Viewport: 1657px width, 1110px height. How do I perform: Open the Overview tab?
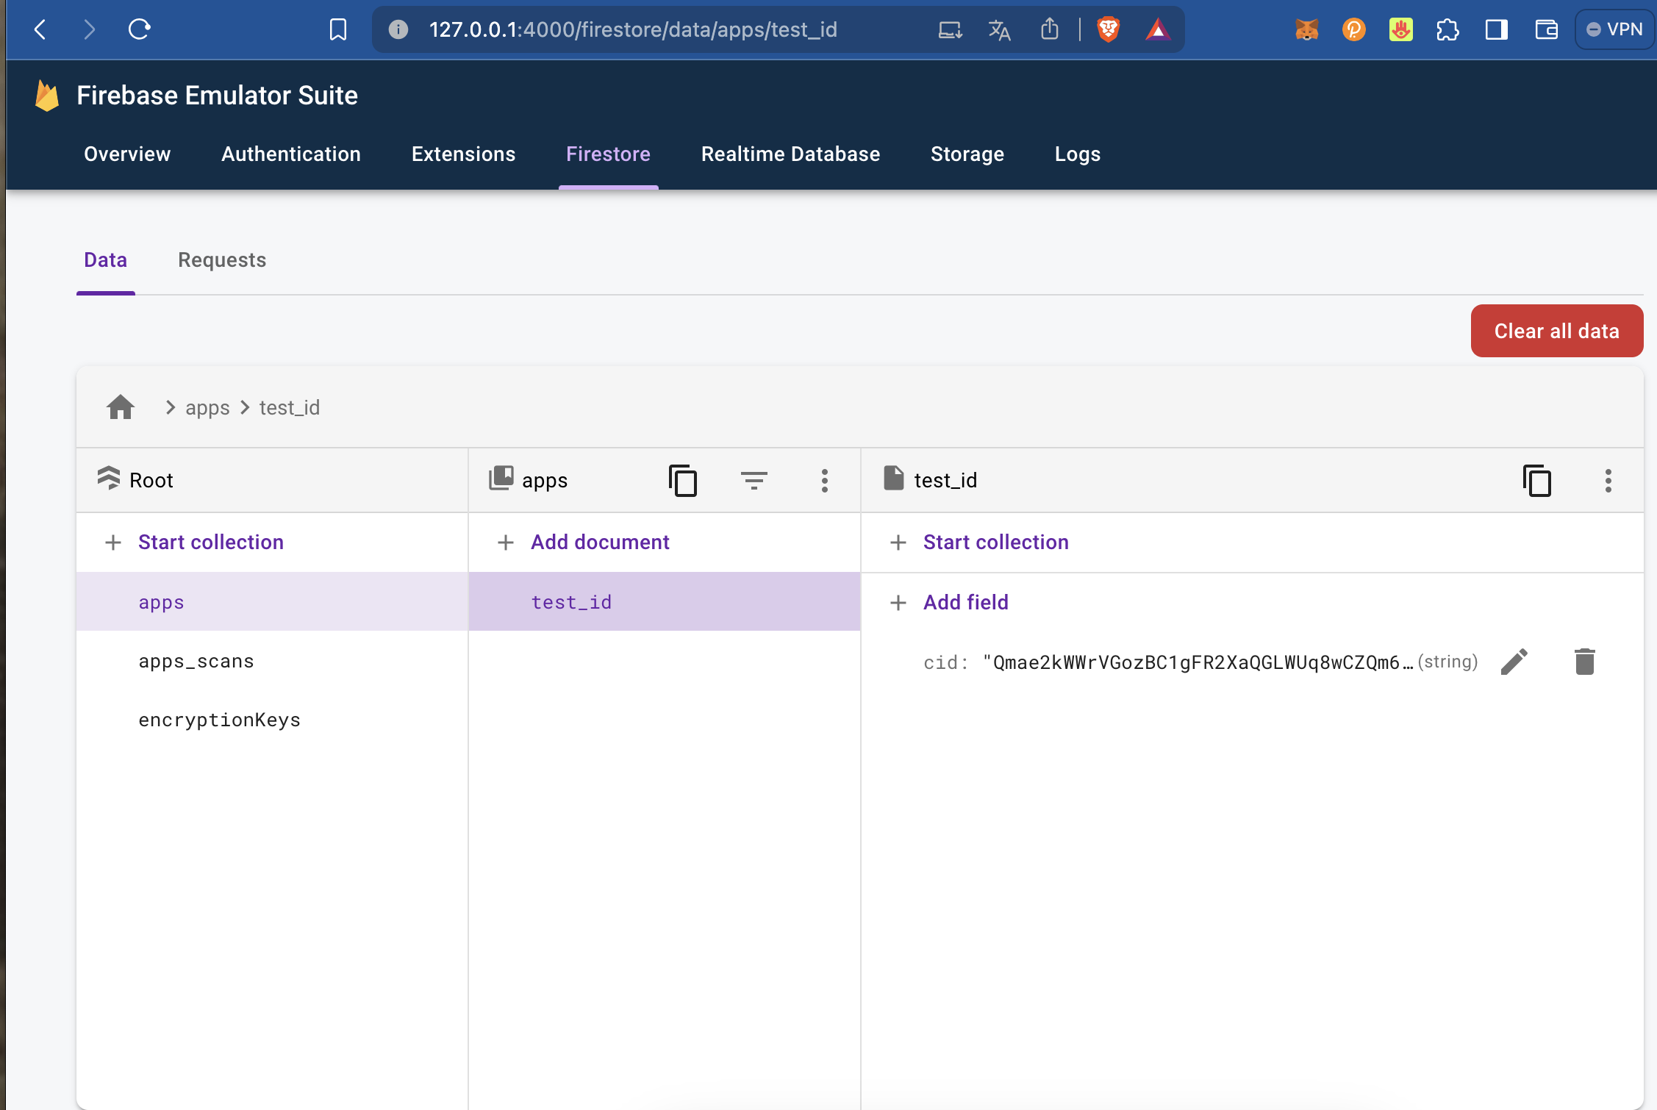tap(127, 154)
